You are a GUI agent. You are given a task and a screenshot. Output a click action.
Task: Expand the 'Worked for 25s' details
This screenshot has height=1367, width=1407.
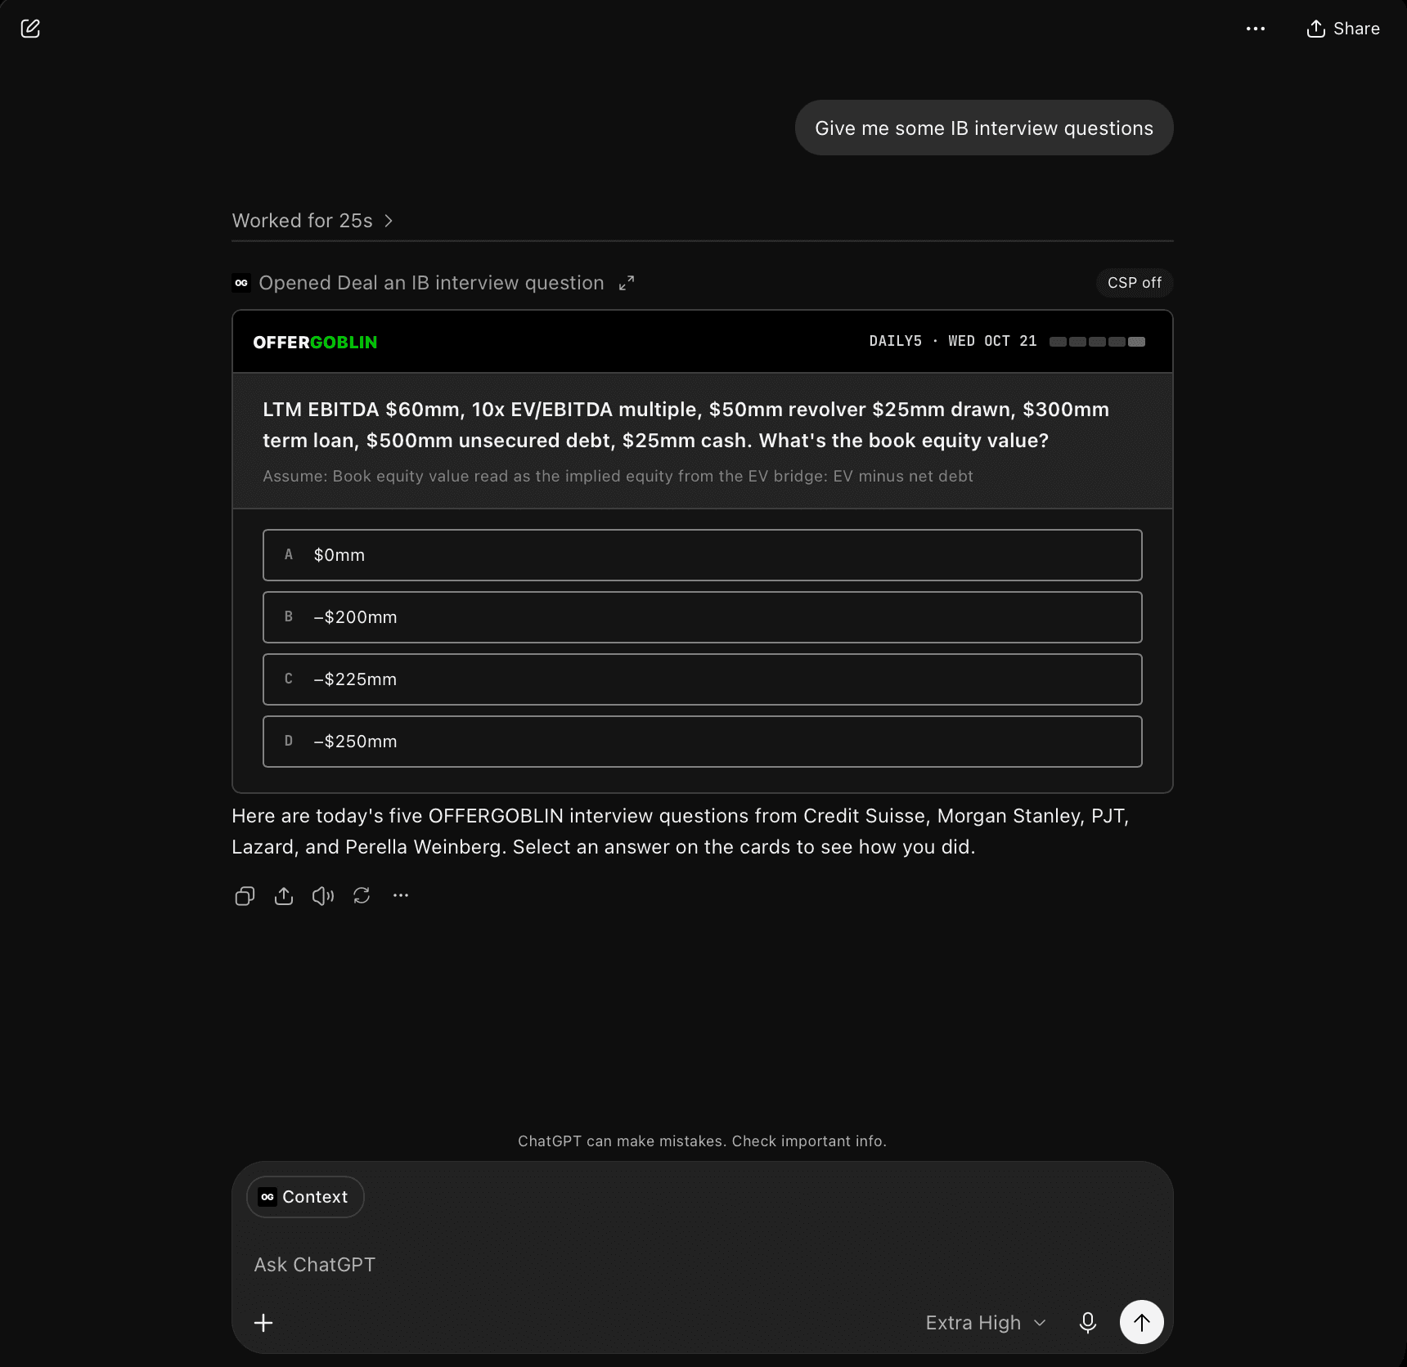[x=312, y=221]
